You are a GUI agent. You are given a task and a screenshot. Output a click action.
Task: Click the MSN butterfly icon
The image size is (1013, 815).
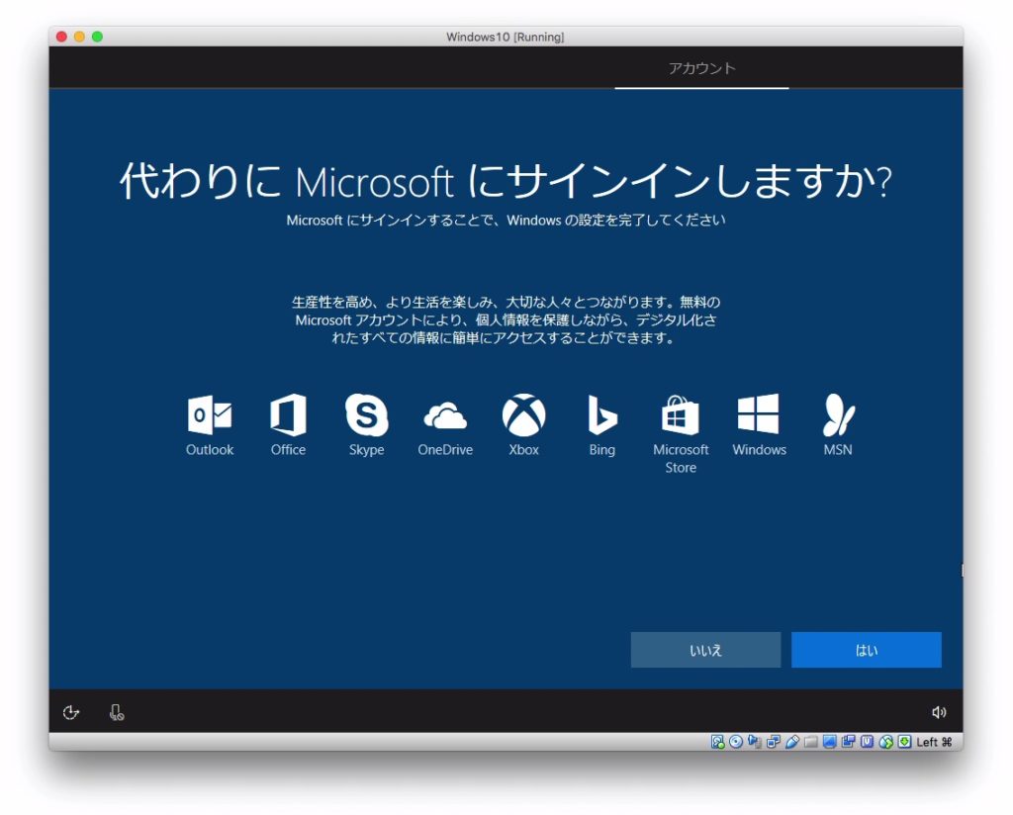click(838, 414)
